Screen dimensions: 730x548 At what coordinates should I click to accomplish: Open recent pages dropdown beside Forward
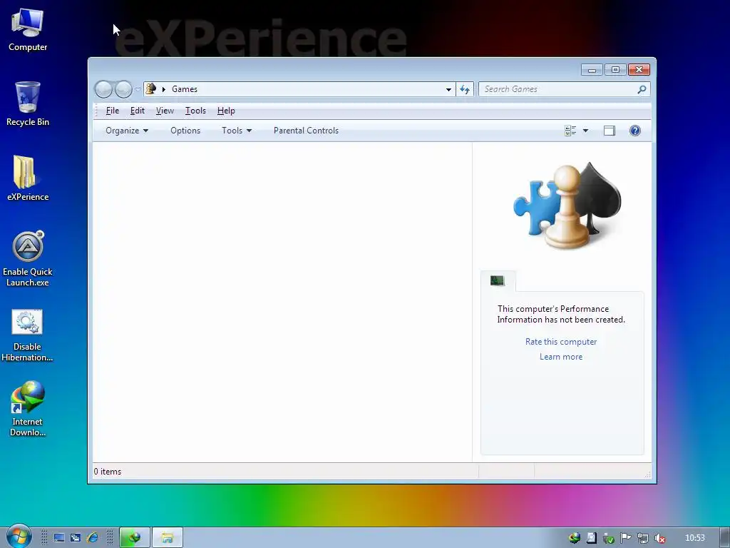[x=138, y=89]
